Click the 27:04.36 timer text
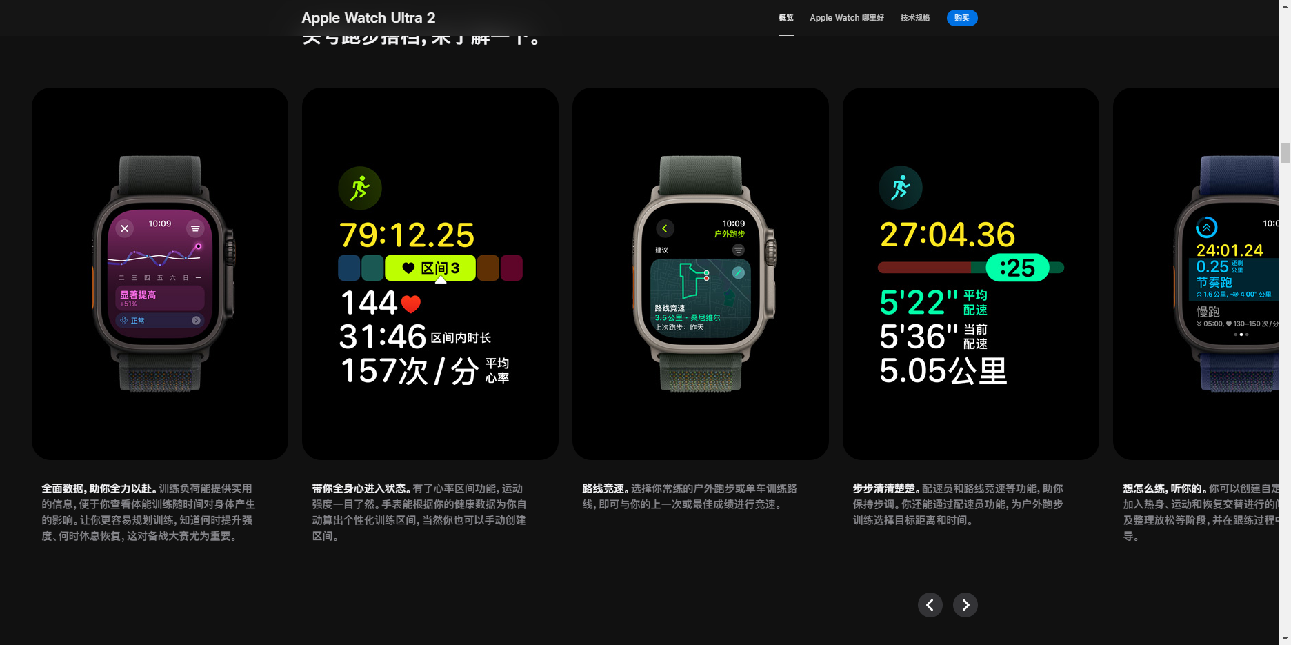The image size is (1291, 645). 948,235
